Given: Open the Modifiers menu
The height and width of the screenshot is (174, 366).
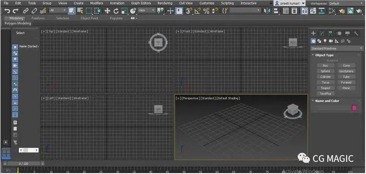Looking at the screenshot, I should click(97, 3).
